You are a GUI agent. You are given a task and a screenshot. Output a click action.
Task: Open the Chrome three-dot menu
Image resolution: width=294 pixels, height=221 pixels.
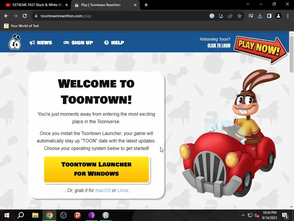pyautogui.click(x=288, y=16)
